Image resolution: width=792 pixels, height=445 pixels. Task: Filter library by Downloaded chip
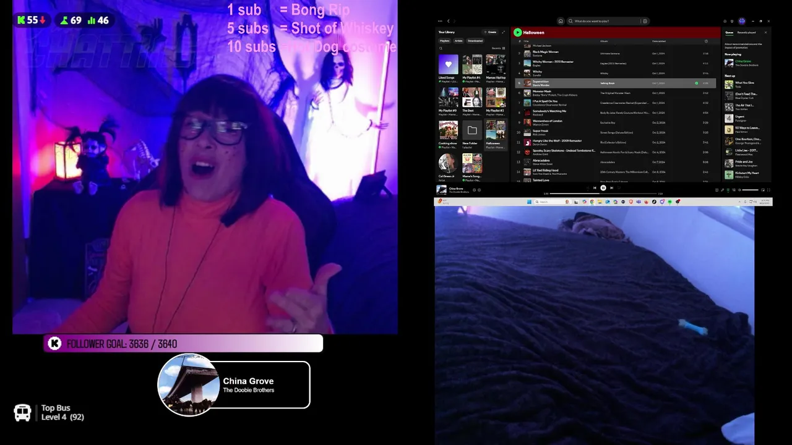click(475, 41)
